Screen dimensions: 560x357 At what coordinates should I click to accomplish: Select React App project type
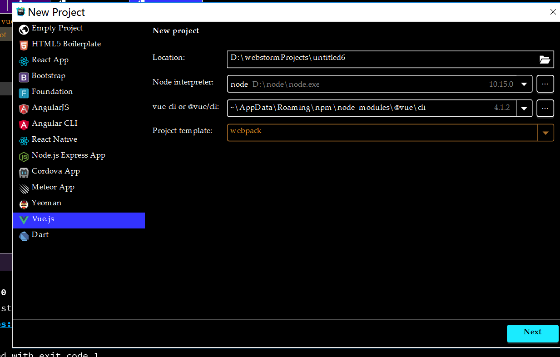(79, 61)
